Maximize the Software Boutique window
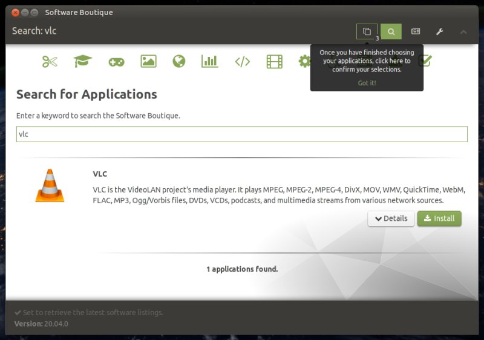This screenshot has width=484, height=340. pyautogui.click(x=34, y=12)
